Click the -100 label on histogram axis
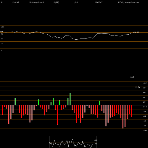 [145, 131]
